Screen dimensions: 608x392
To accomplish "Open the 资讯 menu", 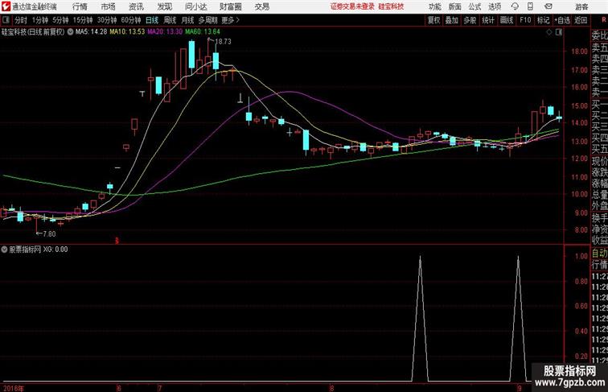I will click(x=136, y=6).
